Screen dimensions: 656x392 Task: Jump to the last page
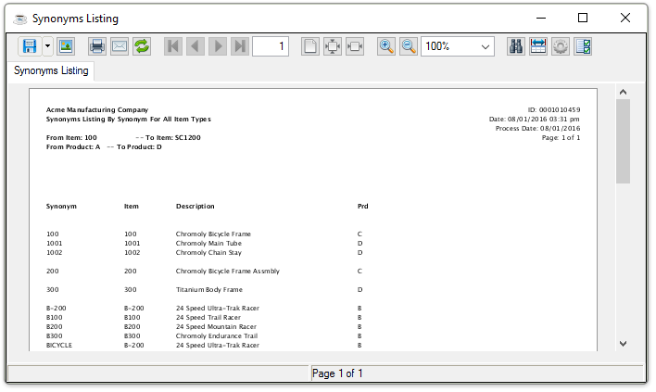click(240, 46)
